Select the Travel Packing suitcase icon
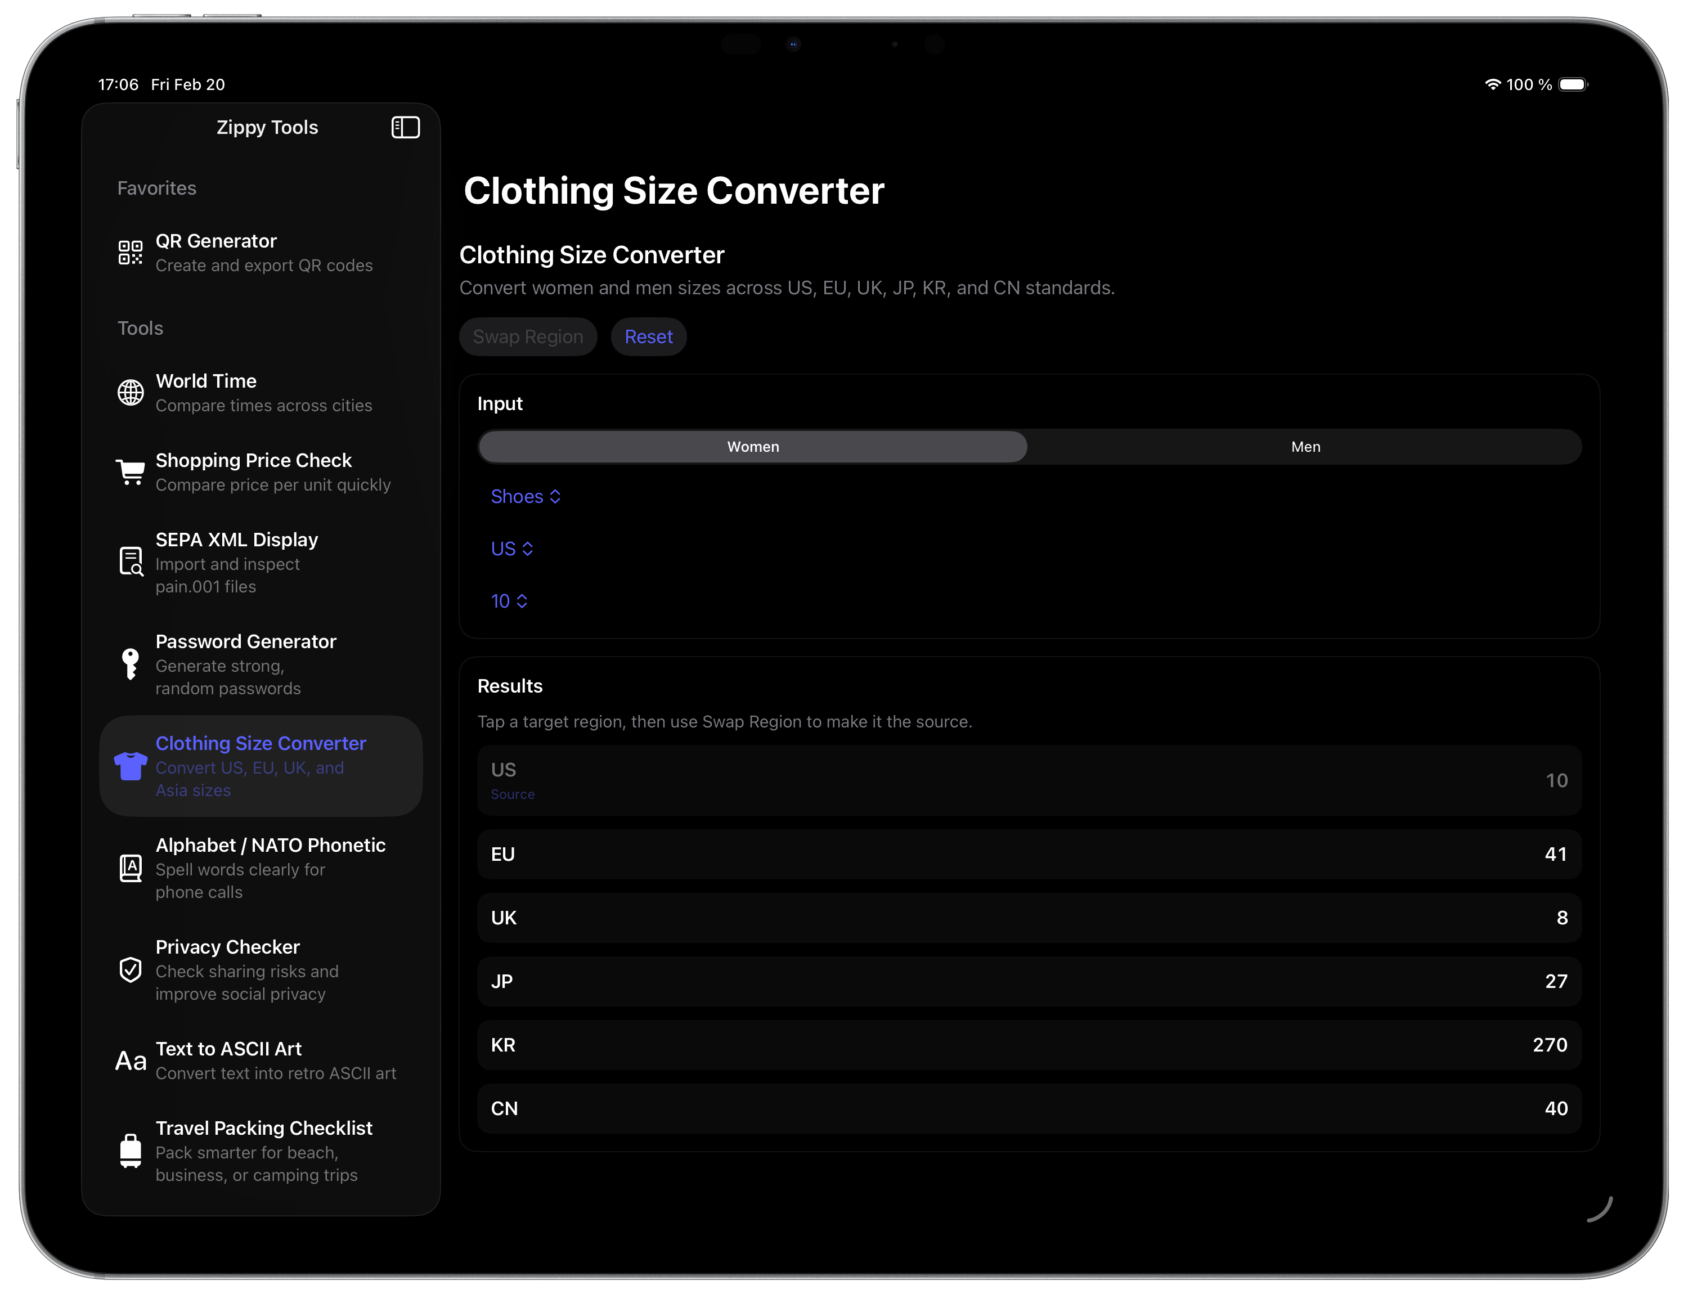 (130, 1151)
